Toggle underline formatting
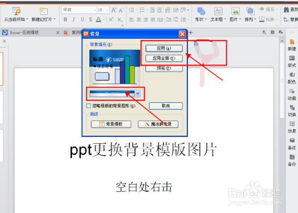The height and width of the screenshot is (213, 298). tap(82, 19)
